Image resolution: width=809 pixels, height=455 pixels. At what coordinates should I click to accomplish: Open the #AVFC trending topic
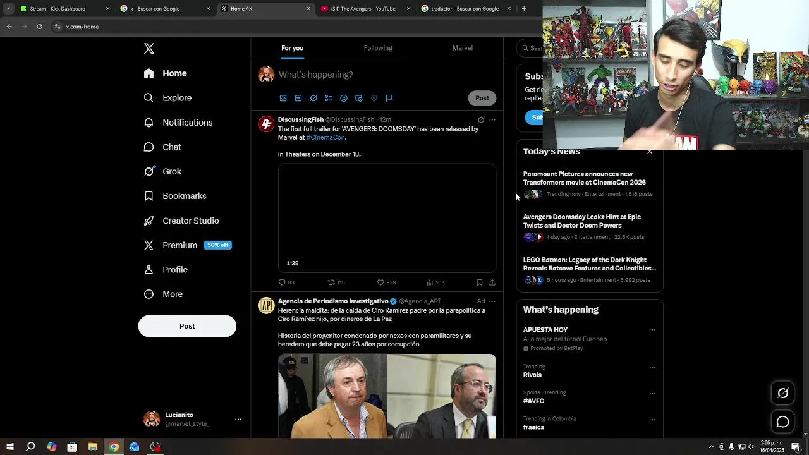[x=533, y=401]
